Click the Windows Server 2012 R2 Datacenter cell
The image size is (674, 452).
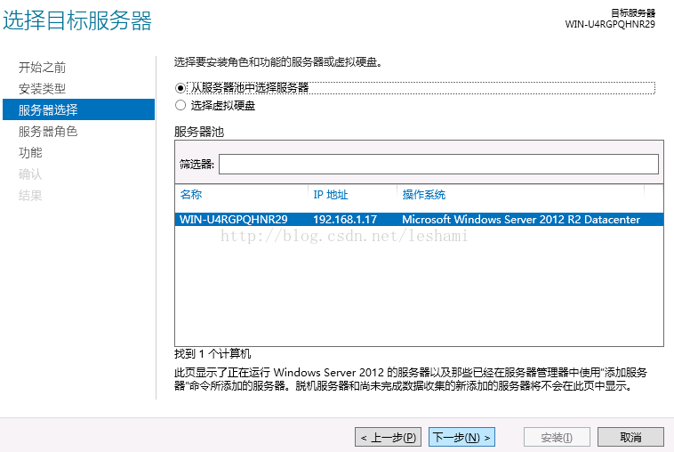tap(521, 220)
